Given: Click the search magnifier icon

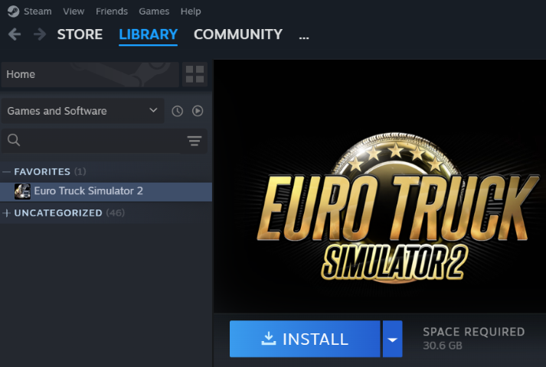Looking at the screenshot, I should pos(14,140).
